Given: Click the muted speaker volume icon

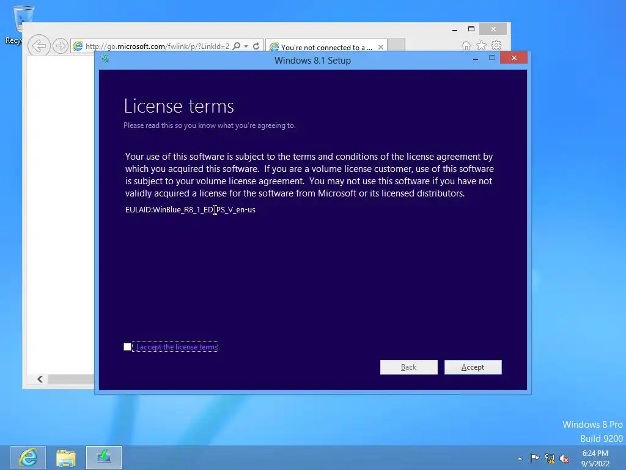Looking at the screenshot, I should click(564, 458).
